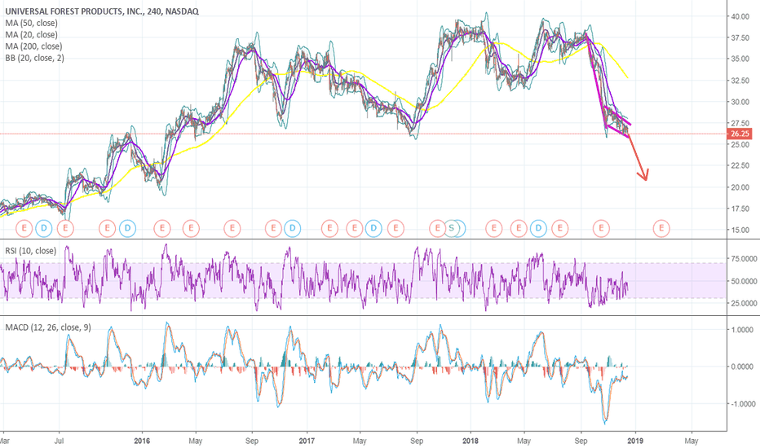Click the red 26.25 current price label

[739, 134]
